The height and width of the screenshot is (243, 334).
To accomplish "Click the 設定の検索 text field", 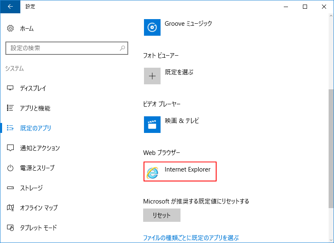I will click(x=62, y=48).
